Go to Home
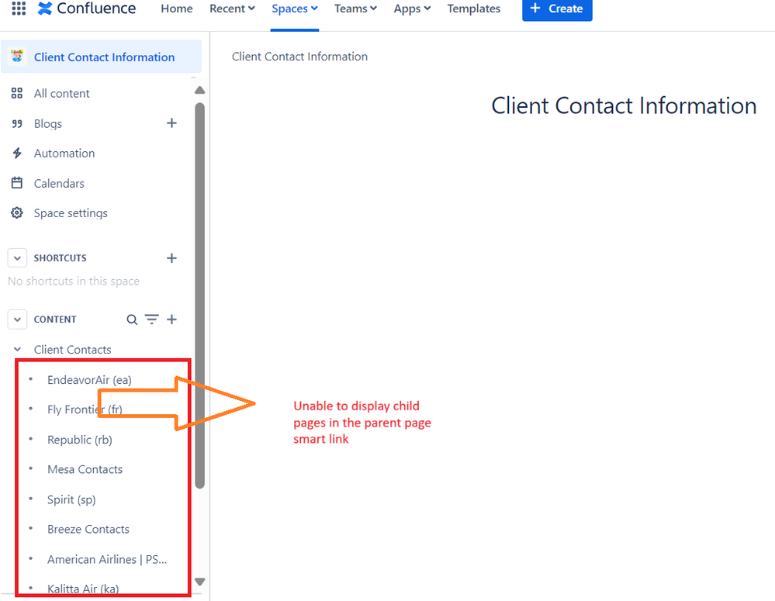 tap(176, 9)
